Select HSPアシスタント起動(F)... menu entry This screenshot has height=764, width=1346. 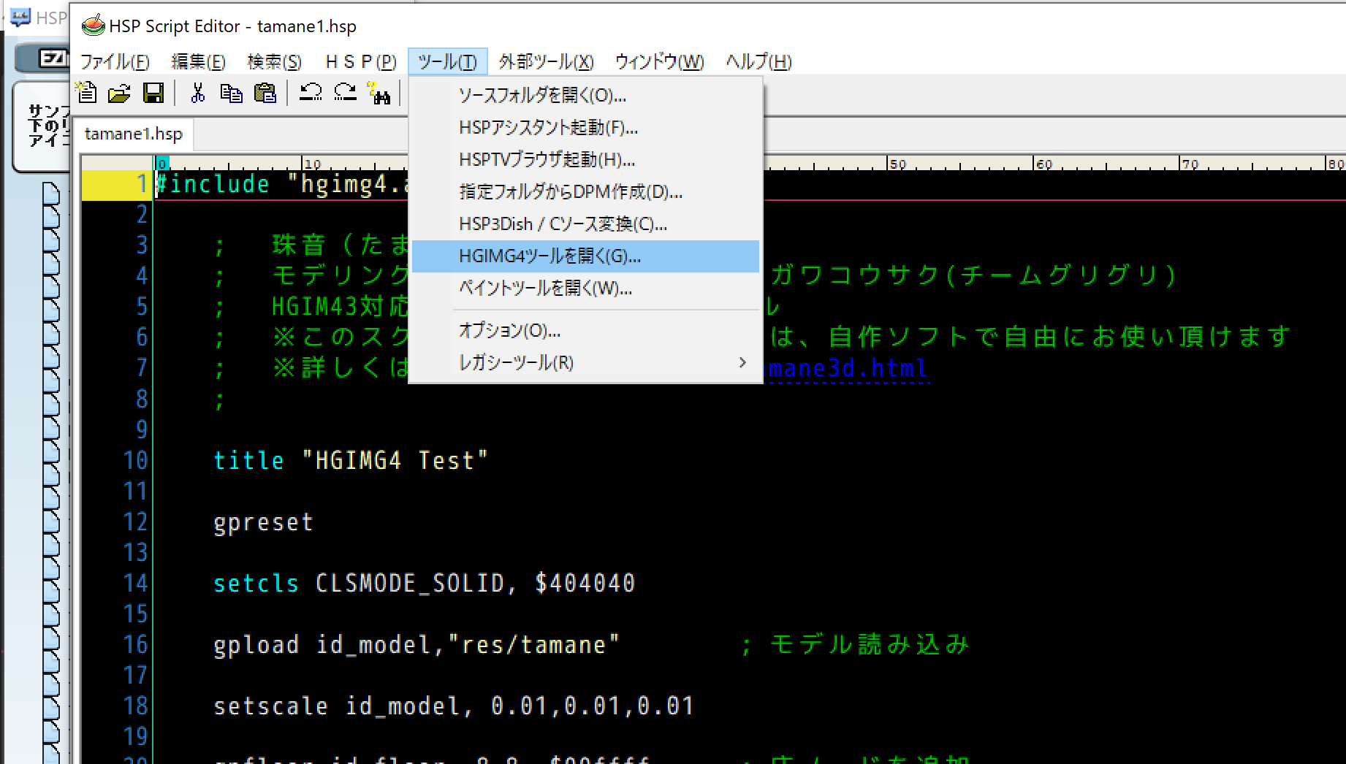pos(585,128)
